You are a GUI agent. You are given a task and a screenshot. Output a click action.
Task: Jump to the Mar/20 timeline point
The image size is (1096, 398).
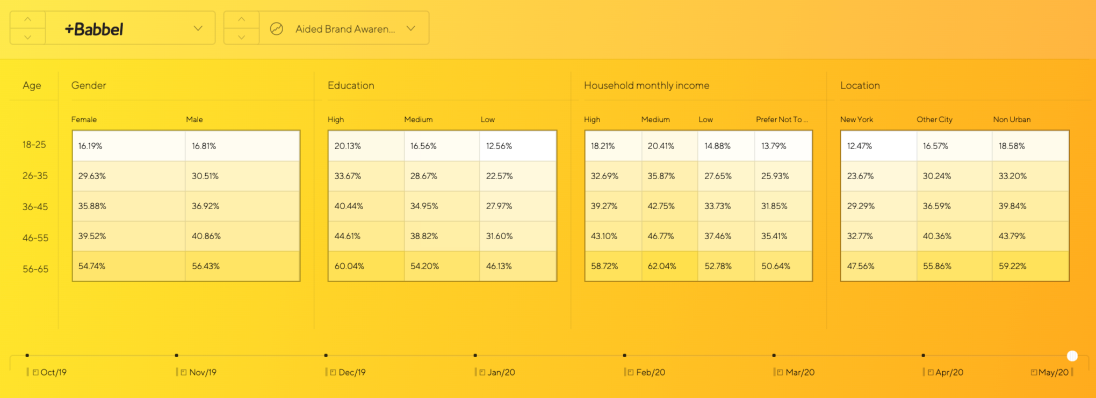tap(774, 355)
